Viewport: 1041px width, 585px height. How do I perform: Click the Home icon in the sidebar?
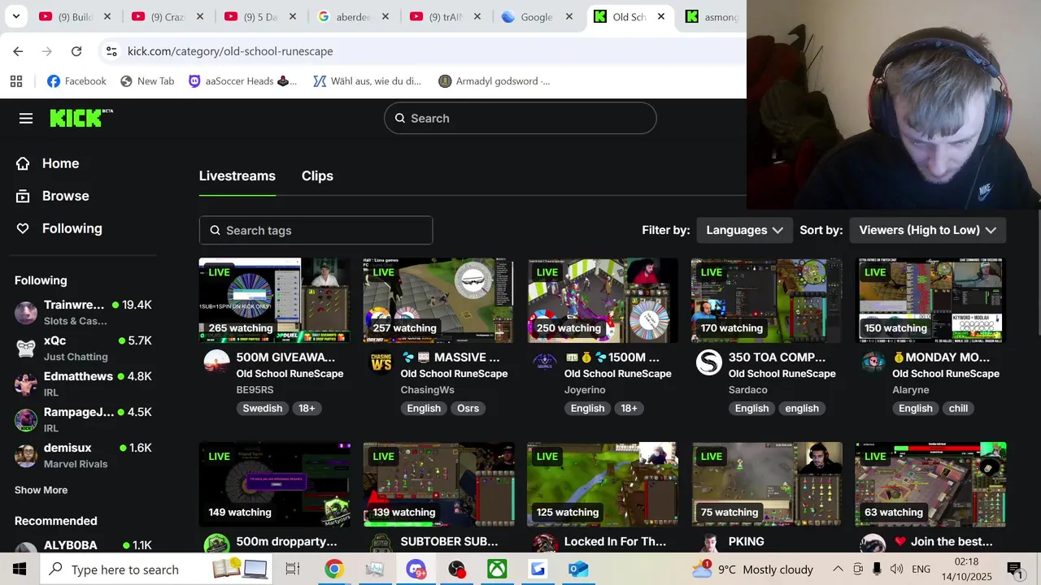click(23, 163)
